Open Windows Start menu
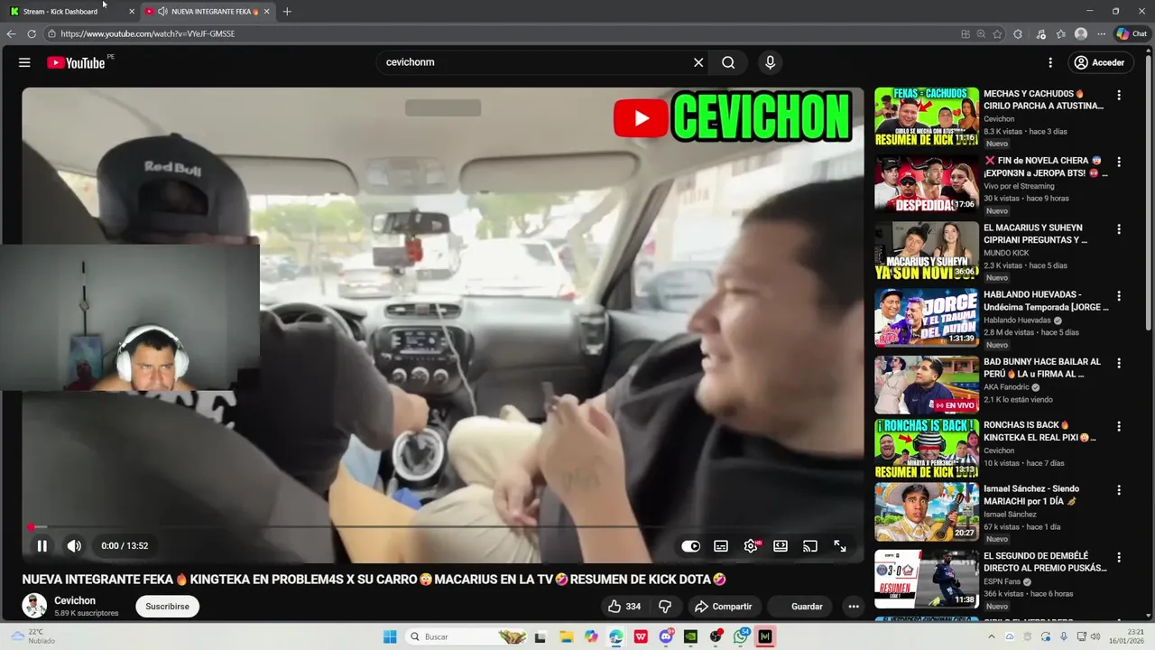 click(x=390, y=636)
